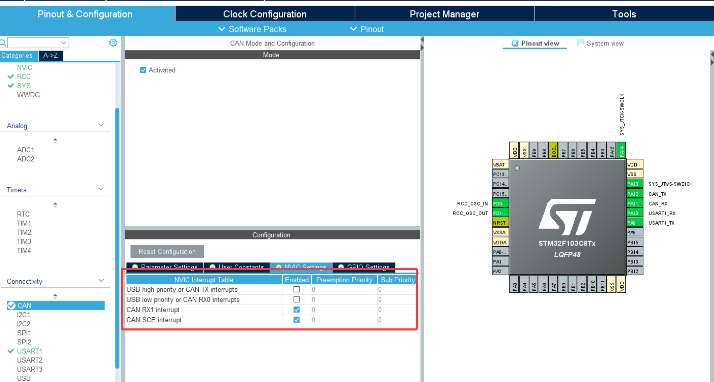Viewport: 714px width, 382px height.
Task: Switch to the Clock Configuration tab
Action: pyautogui.click(x=265, y=14)
